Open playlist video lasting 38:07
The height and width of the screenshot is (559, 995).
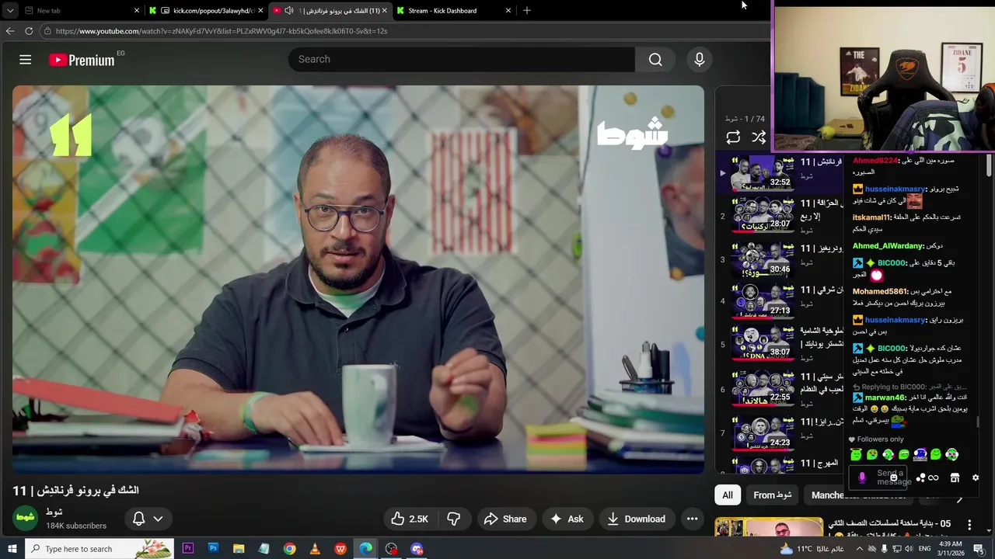tap(763, 343)
